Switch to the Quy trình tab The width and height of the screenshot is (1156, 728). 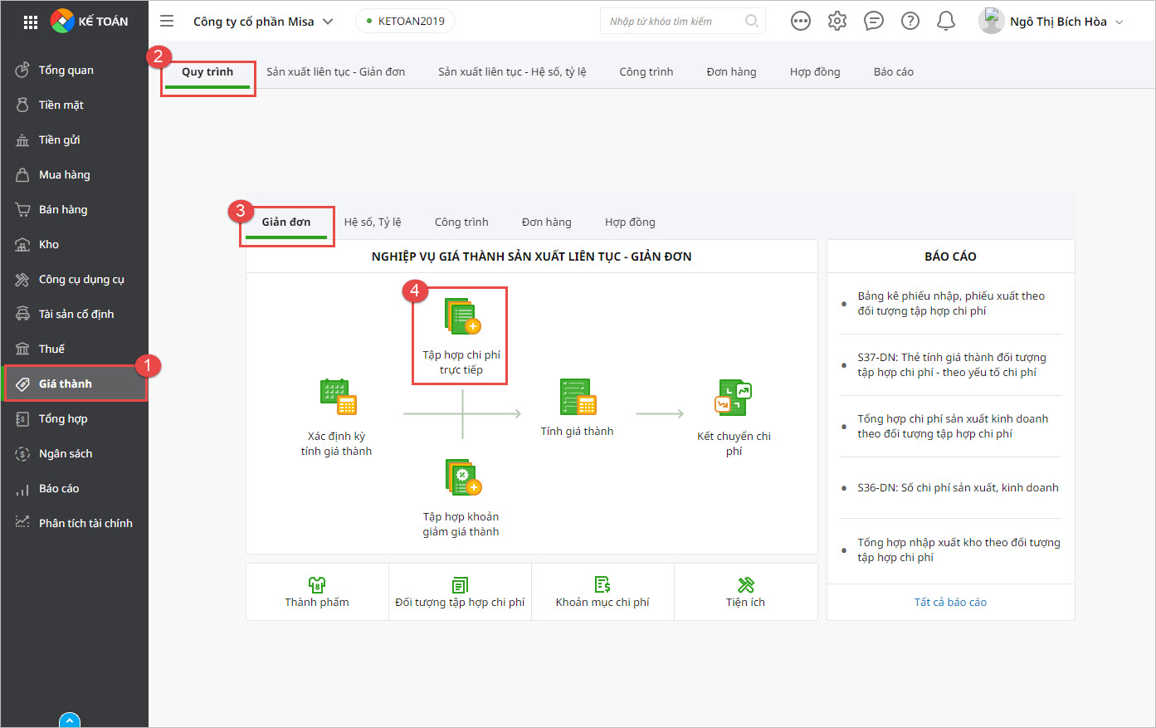[207, 72]
